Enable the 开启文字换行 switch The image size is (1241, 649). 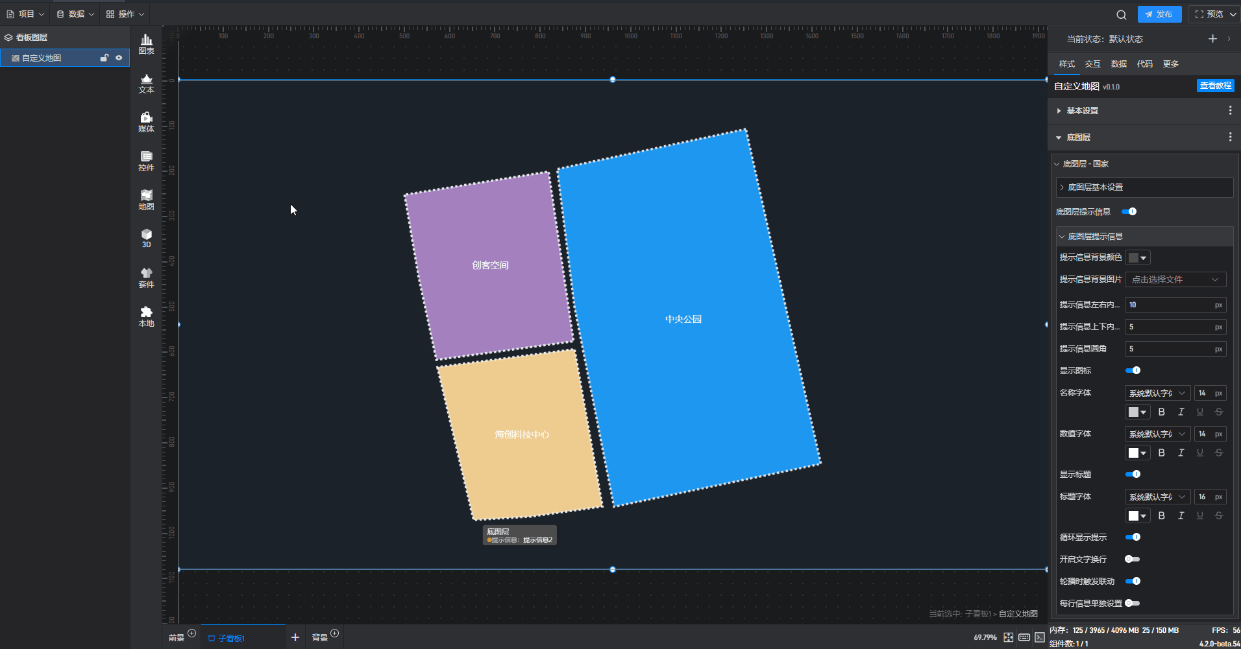tap(1132, 559)
